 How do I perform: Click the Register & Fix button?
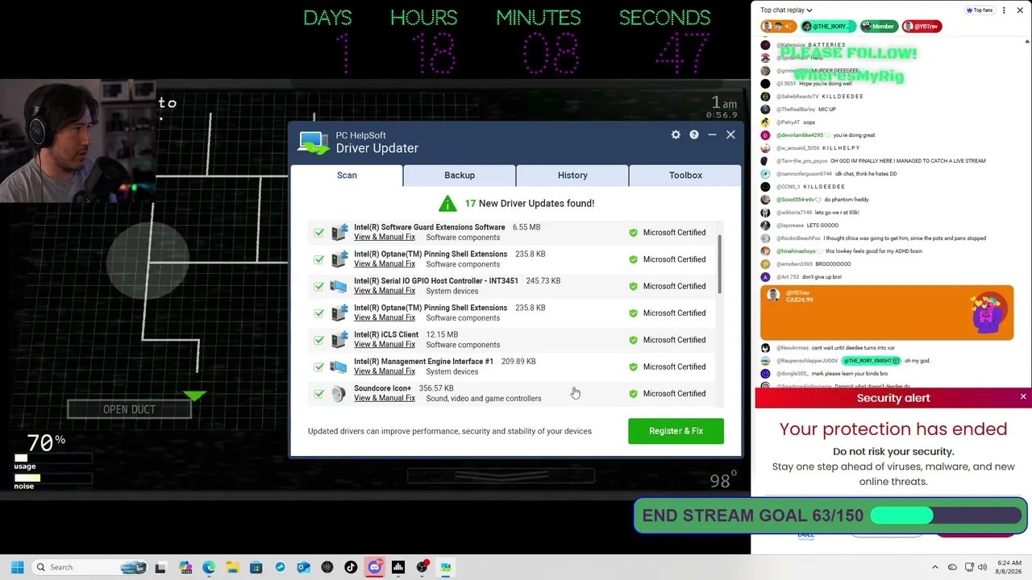coord(676,431)
